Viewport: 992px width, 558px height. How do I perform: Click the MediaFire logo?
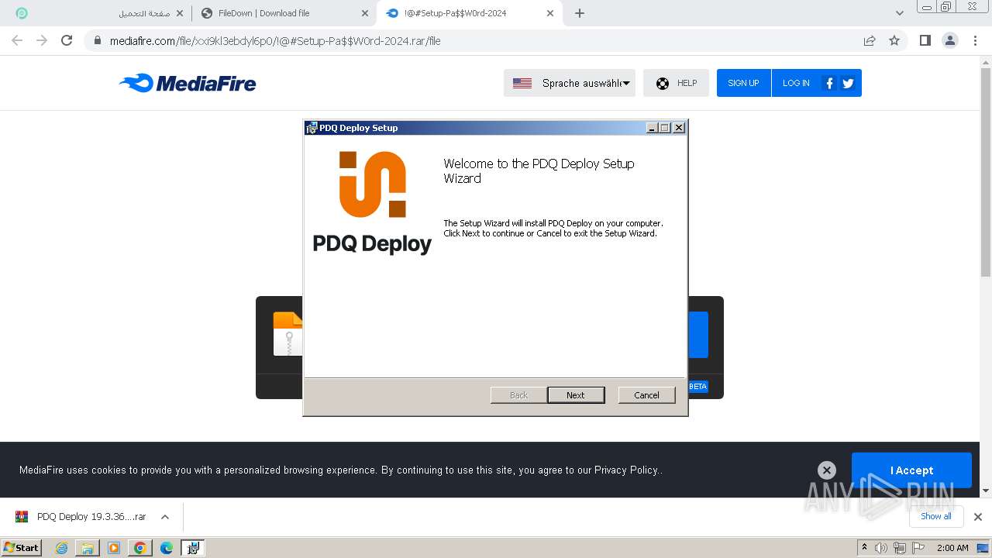188,83
